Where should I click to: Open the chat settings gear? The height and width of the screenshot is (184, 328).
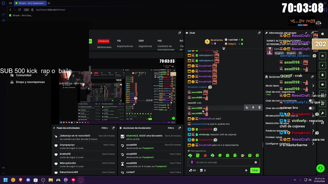tap(246, 170)
